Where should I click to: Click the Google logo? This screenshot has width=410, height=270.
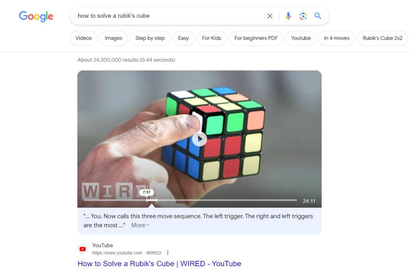pyautogui.click(x=36, y=16)
